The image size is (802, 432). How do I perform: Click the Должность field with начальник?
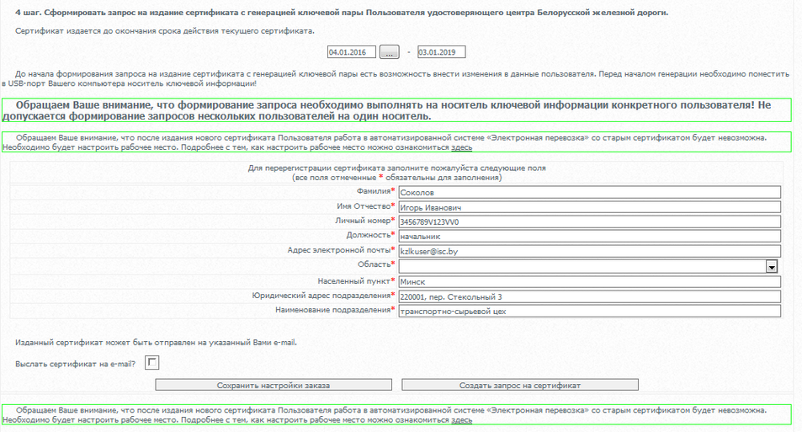(589, 237)
